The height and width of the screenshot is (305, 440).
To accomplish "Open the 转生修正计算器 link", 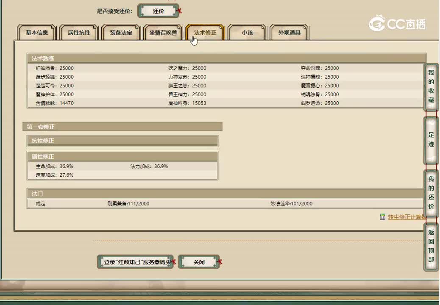I will coord(407,217).
